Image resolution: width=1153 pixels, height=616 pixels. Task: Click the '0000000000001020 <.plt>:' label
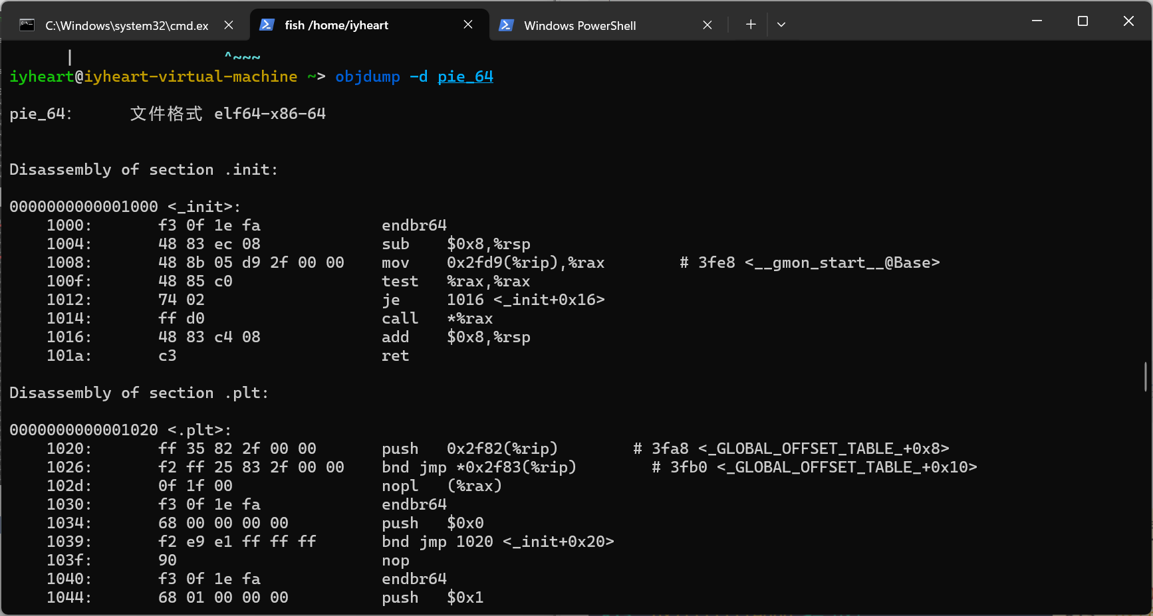click(x=120, y=430)
